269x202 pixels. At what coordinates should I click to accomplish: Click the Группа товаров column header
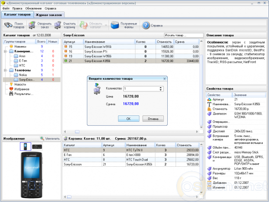19,42
